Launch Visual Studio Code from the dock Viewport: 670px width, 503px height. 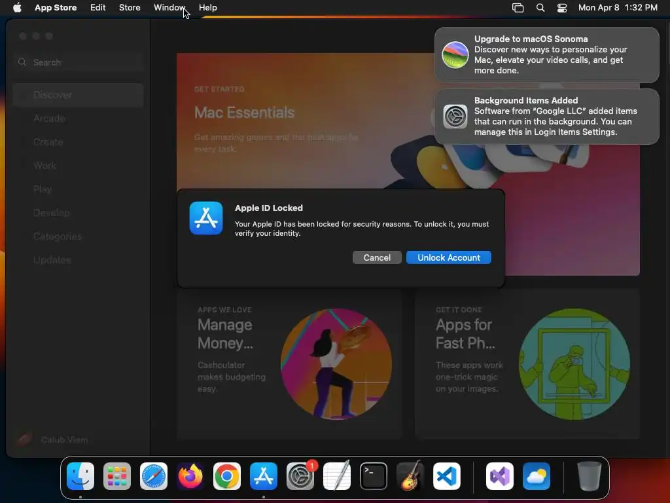[x=446, y=476]
